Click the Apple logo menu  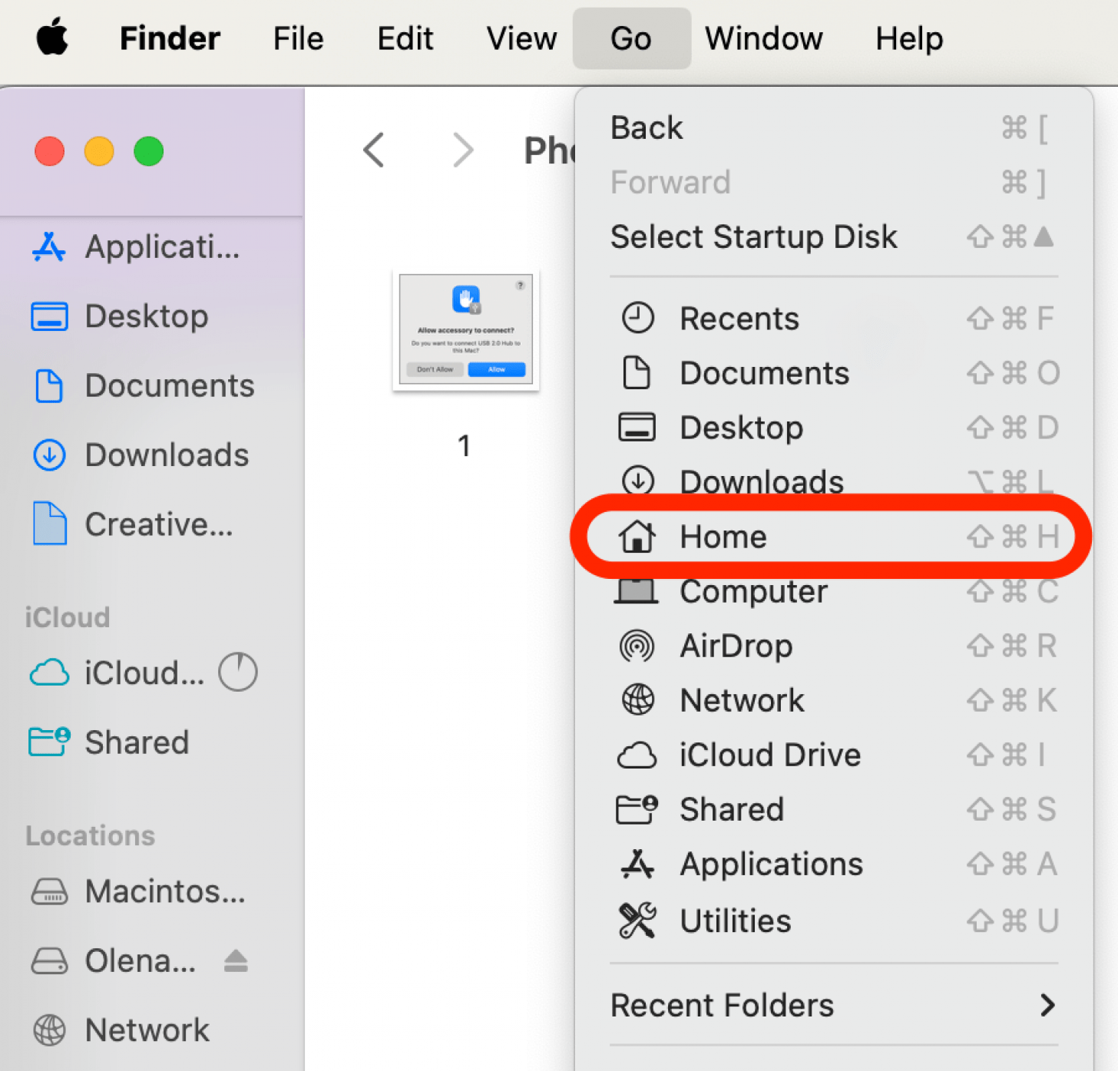click(x=52, y=38)
